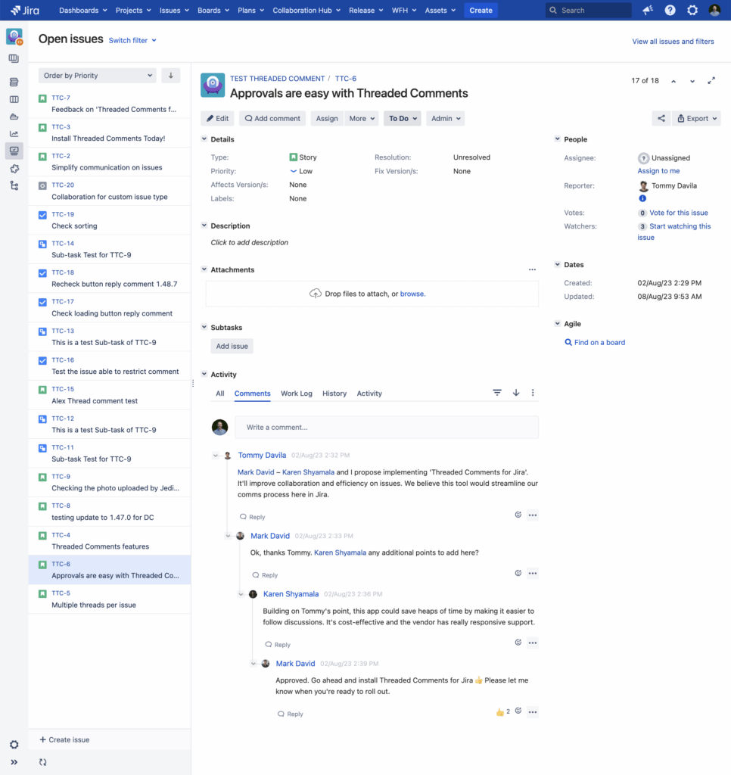Expand the Switch filter dropdown
731x775 pixels.
coord(132,40)
